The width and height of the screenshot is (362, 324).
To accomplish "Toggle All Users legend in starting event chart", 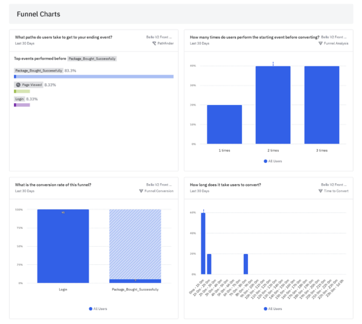I will click(275, 161).
